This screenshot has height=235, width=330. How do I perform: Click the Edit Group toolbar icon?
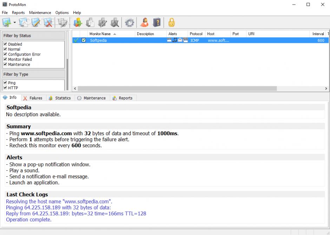click(103, 22)
